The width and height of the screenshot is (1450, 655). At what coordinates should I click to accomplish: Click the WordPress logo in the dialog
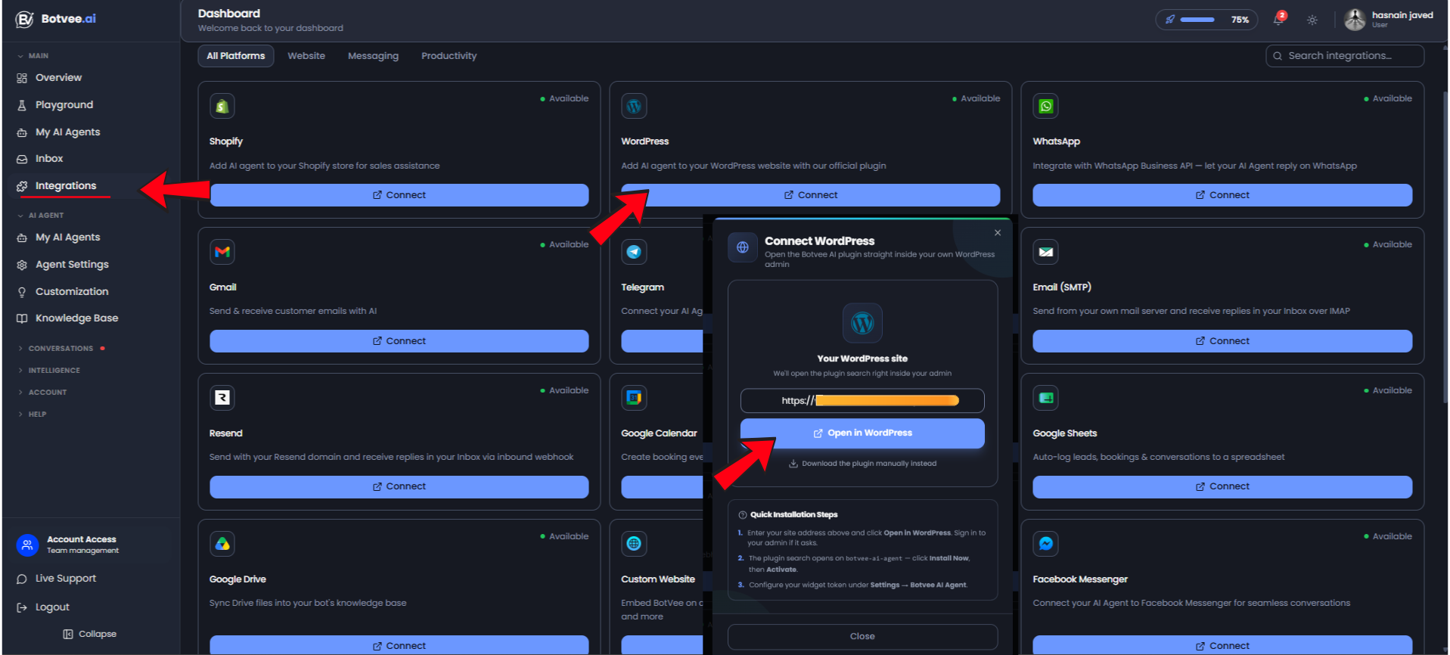pos(862,324)
